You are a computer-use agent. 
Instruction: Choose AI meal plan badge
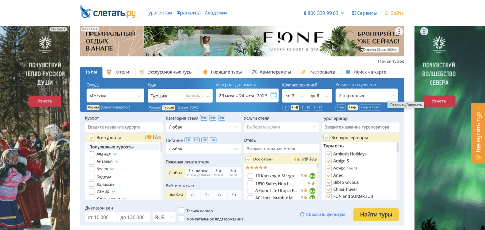tap(213, 140)
